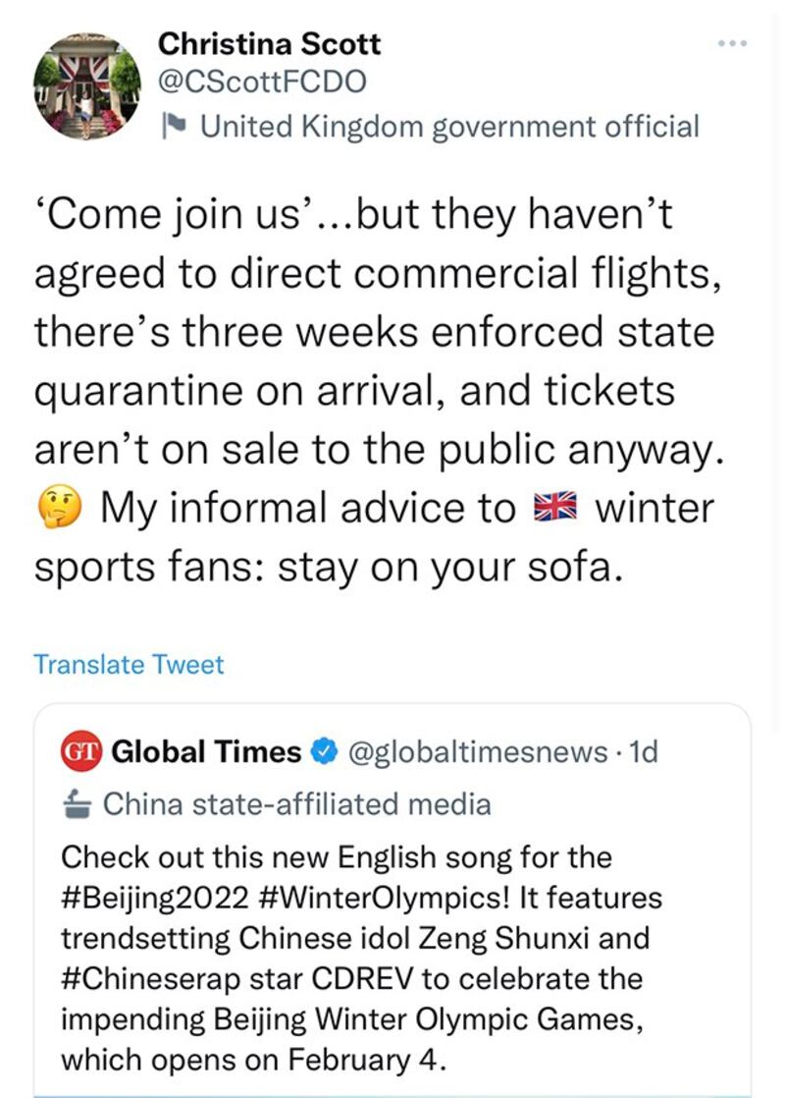
Task: Click the government official flag icon
Action: tap(173, 126)
